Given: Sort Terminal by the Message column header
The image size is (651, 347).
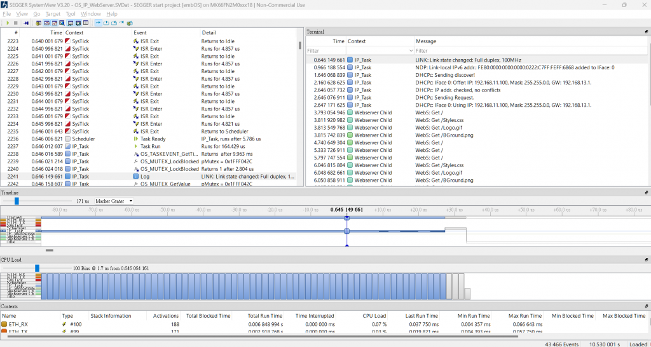Looking at the screenshot, I should [426, 41].
